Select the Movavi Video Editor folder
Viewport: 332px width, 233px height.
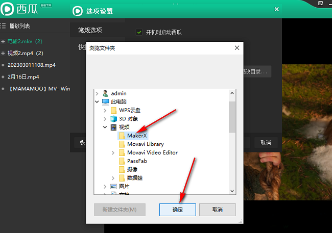tap(152, 152)
